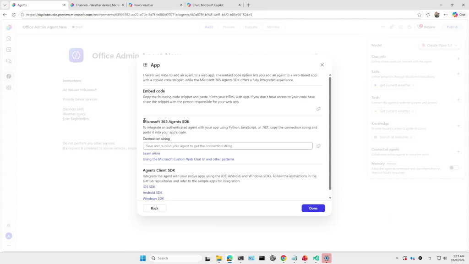Copy the embed code snippet
The image size is (469, 264).
click(x=319, y=109)
